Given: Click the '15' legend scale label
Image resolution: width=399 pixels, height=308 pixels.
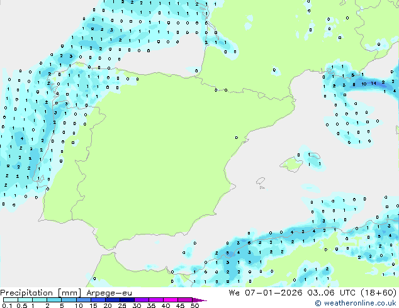Looking at the screenshot, I should 93,305.
